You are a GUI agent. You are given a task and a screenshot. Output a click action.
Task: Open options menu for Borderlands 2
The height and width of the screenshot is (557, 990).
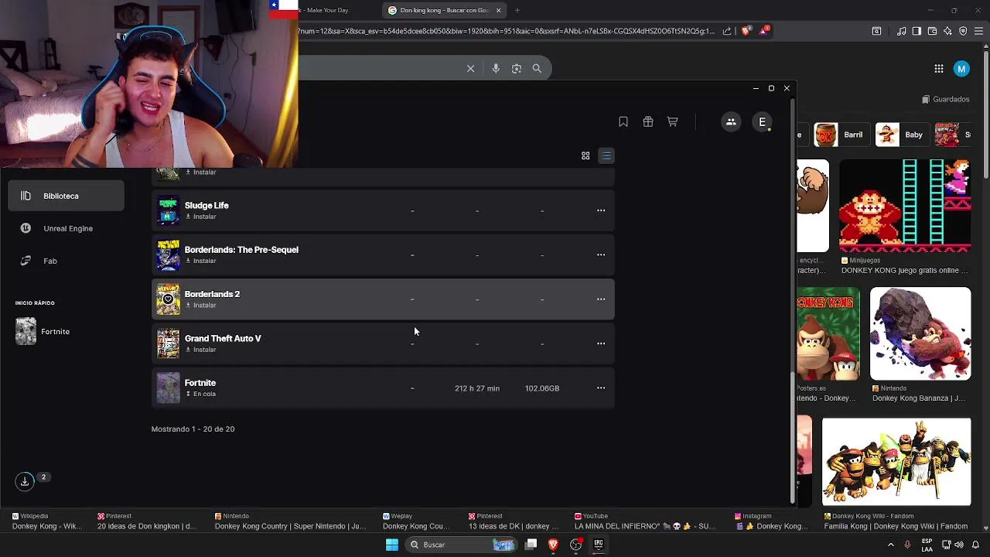601,299
